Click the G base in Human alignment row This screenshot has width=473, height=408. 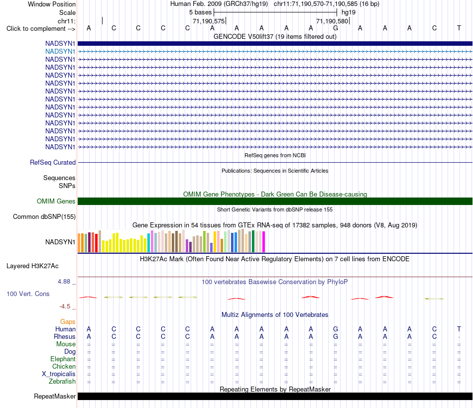point(336,329)
